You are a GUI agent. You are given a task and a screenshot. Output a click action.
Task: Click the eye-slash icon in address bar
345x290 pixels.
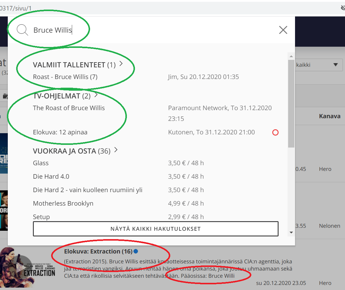pyautogui.click(x=343, y=8)
